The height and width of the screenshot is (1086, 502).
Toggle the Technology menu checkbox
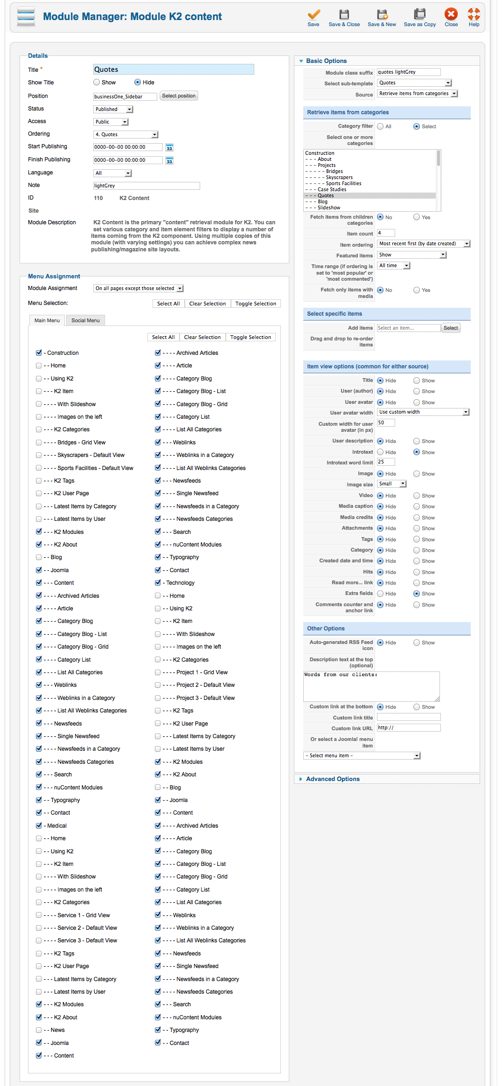(158, 583)
